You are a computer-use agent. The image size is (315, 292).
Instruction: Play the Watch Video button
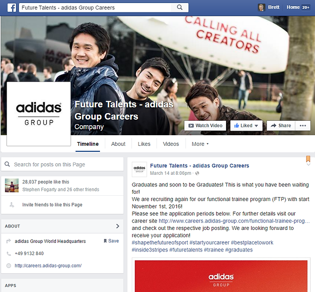[x=205, y=126]
